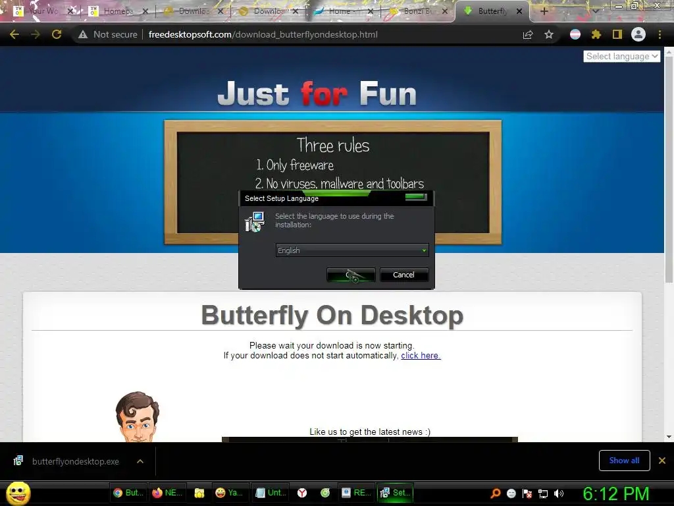The height and width of the screenshot is (506, 674).
Task: Expand the butterflyondesktop.exe download options chevron
Action: point(140,461)
